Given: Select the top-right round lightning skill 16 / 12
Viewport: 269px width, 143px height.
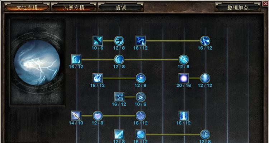Looking at the screenshot, I should 205,41.
